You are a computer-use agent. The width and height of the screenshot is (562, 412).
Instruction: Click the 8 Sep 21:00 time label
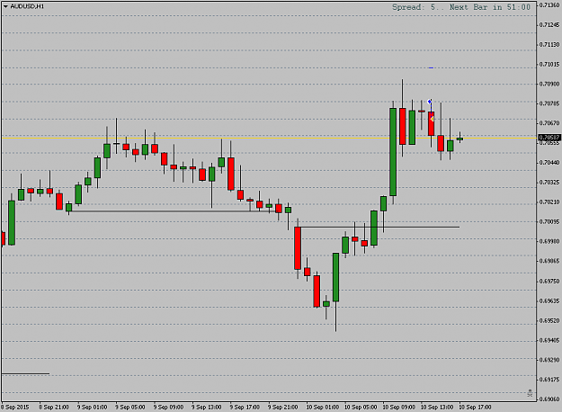click(54, 408)
